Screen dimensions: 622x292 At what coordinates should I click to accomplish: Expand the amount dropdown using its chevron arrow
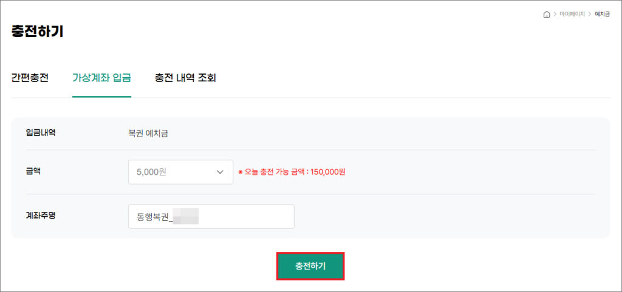220,172
